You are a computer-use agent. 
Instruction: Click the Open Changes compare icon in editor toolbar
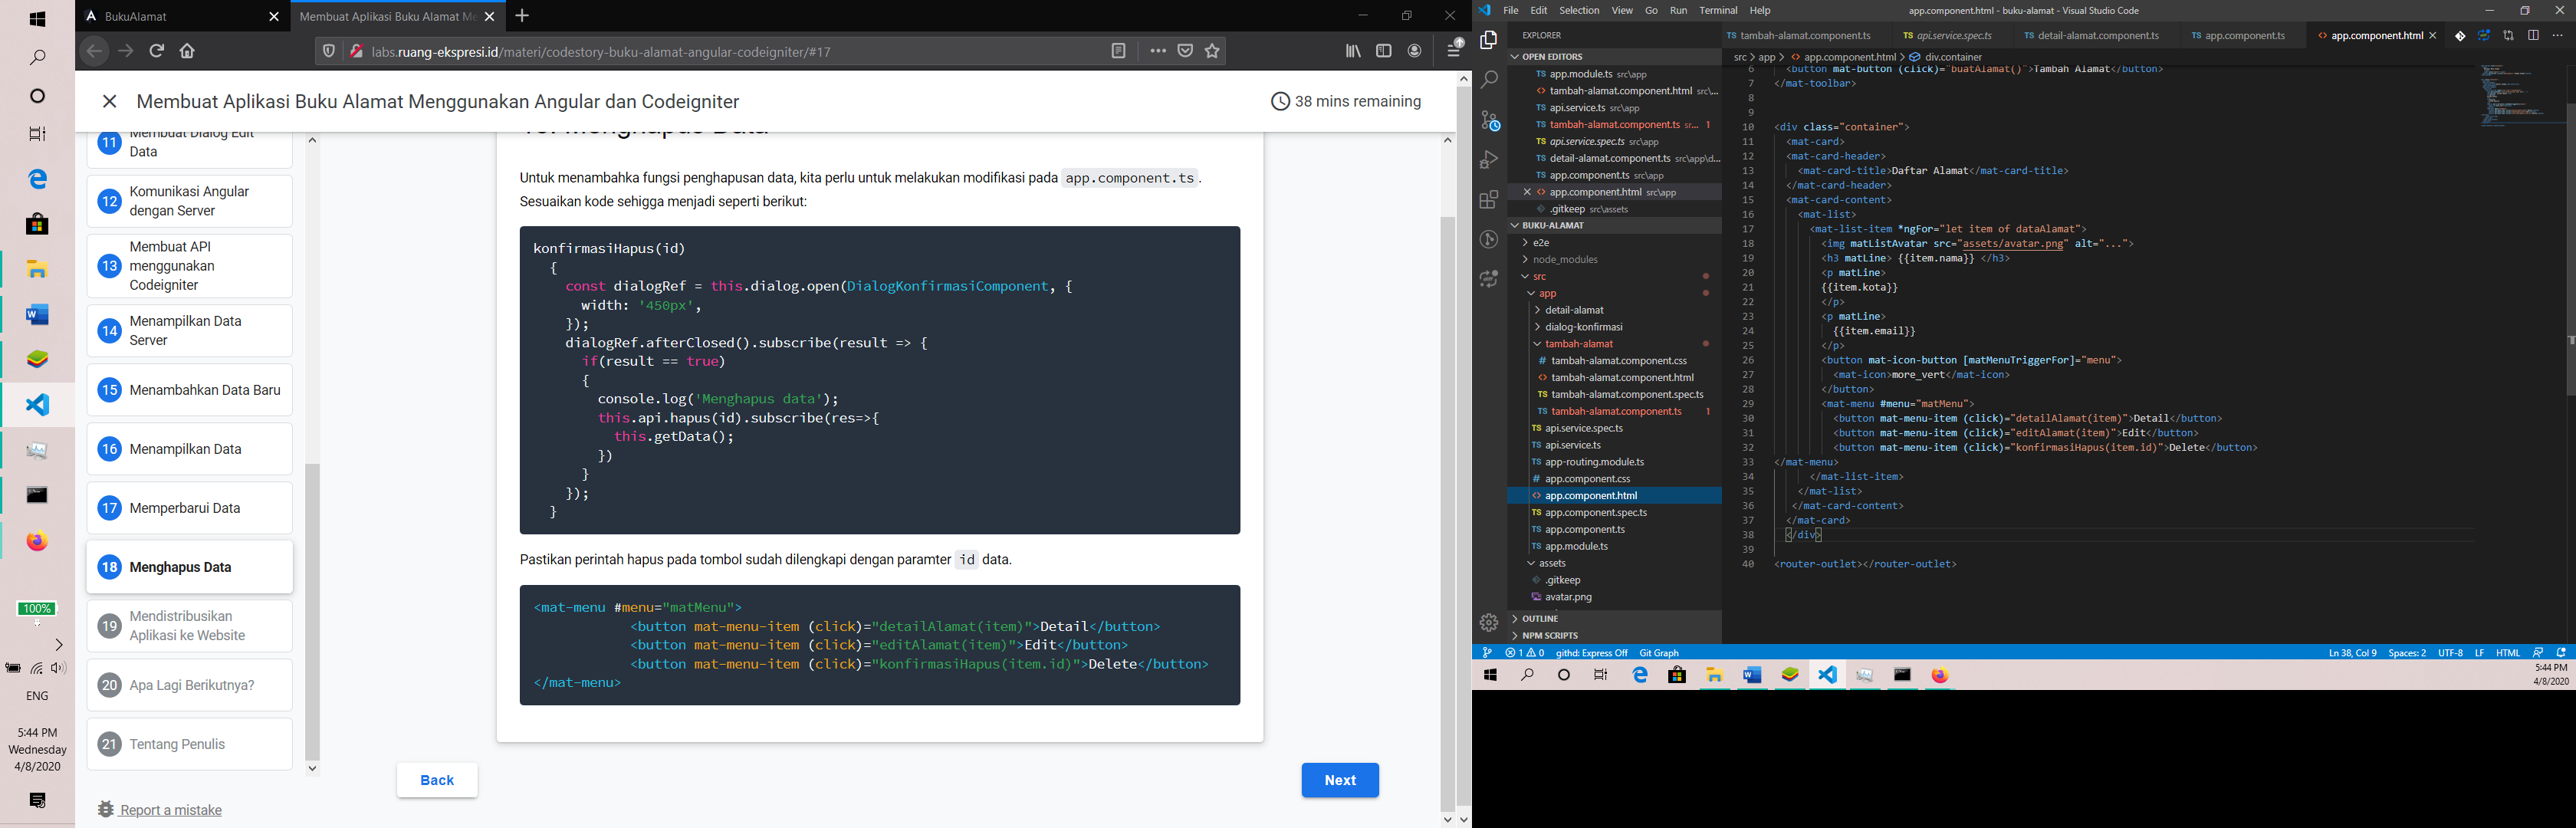coord(2508,36)
